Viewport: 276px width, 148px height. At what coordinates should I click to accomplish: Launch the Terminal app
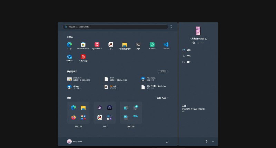click(138, 45)
